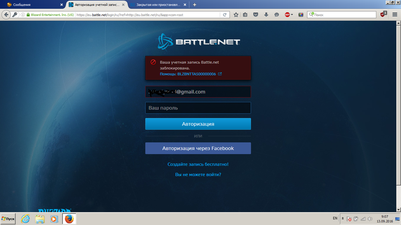Open the network signal tray icon

tap(363, 219)
